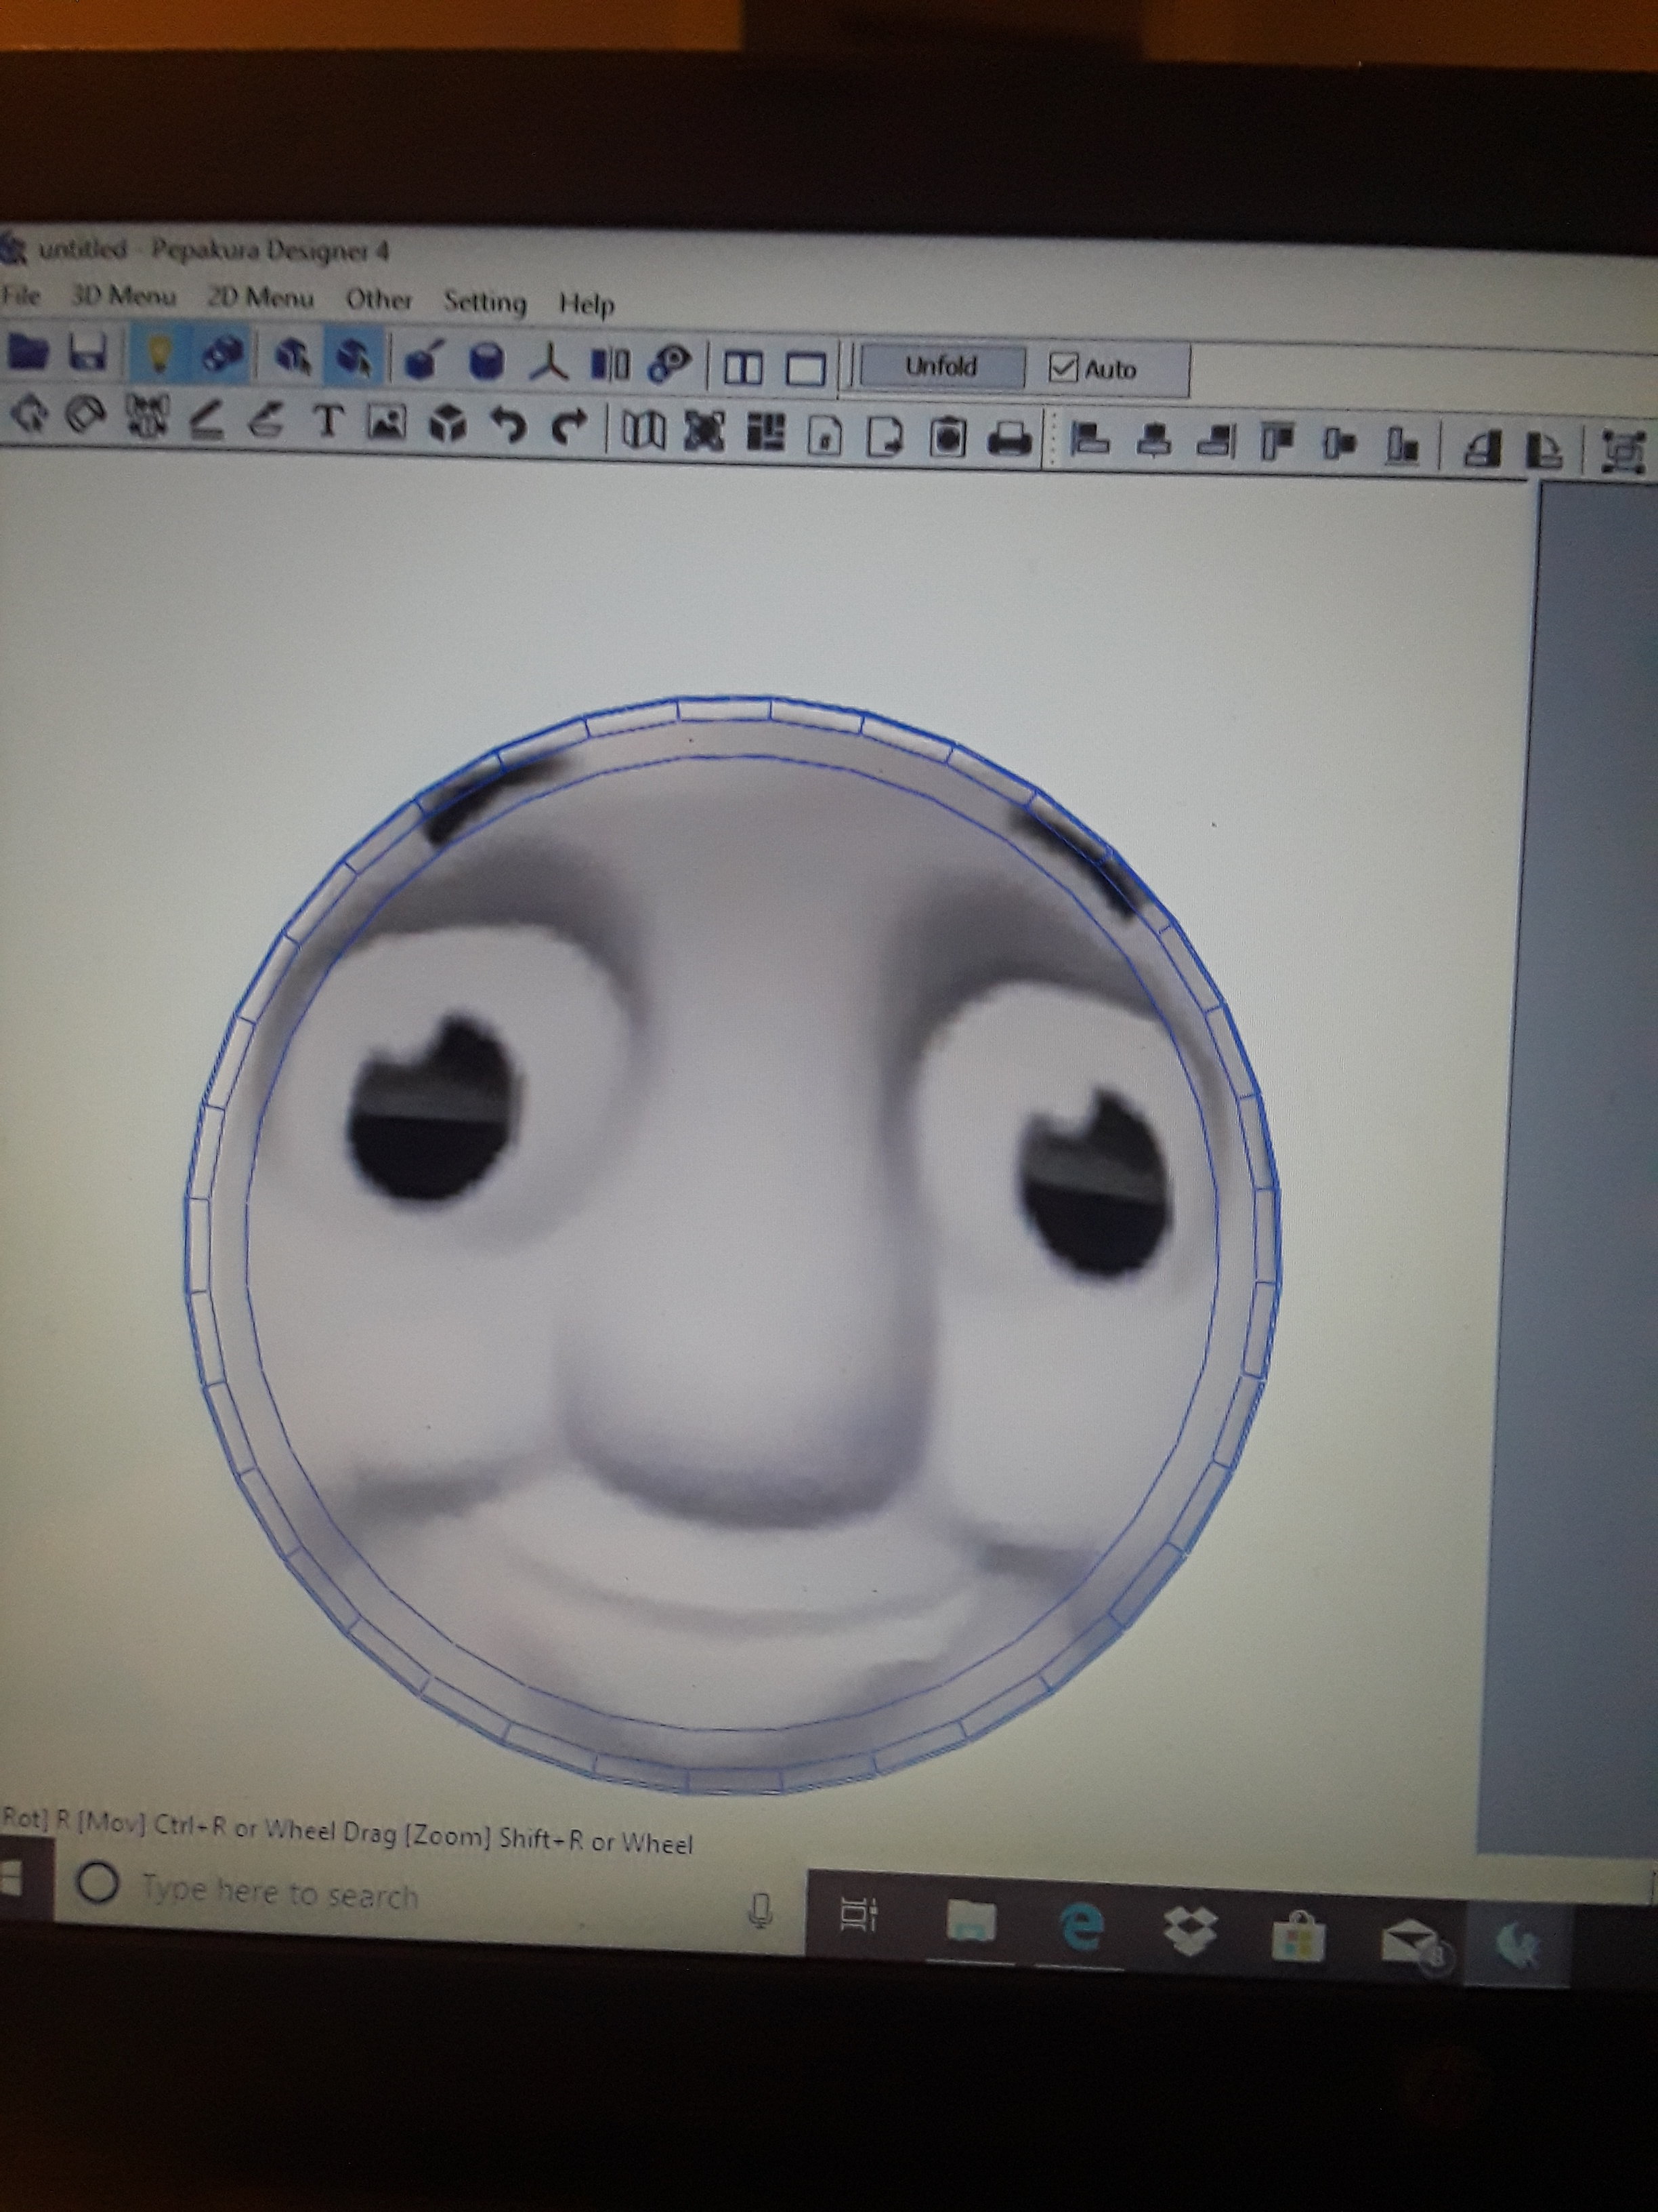Open Microsoft Store from the taskbar
The image size is (1658, 2212).
(1298, 1937)
